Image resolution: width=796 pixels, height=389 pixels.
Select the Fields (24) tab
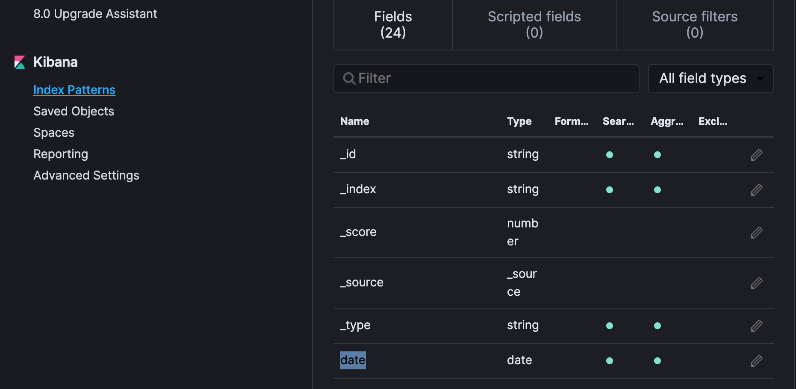pos(393,24)
